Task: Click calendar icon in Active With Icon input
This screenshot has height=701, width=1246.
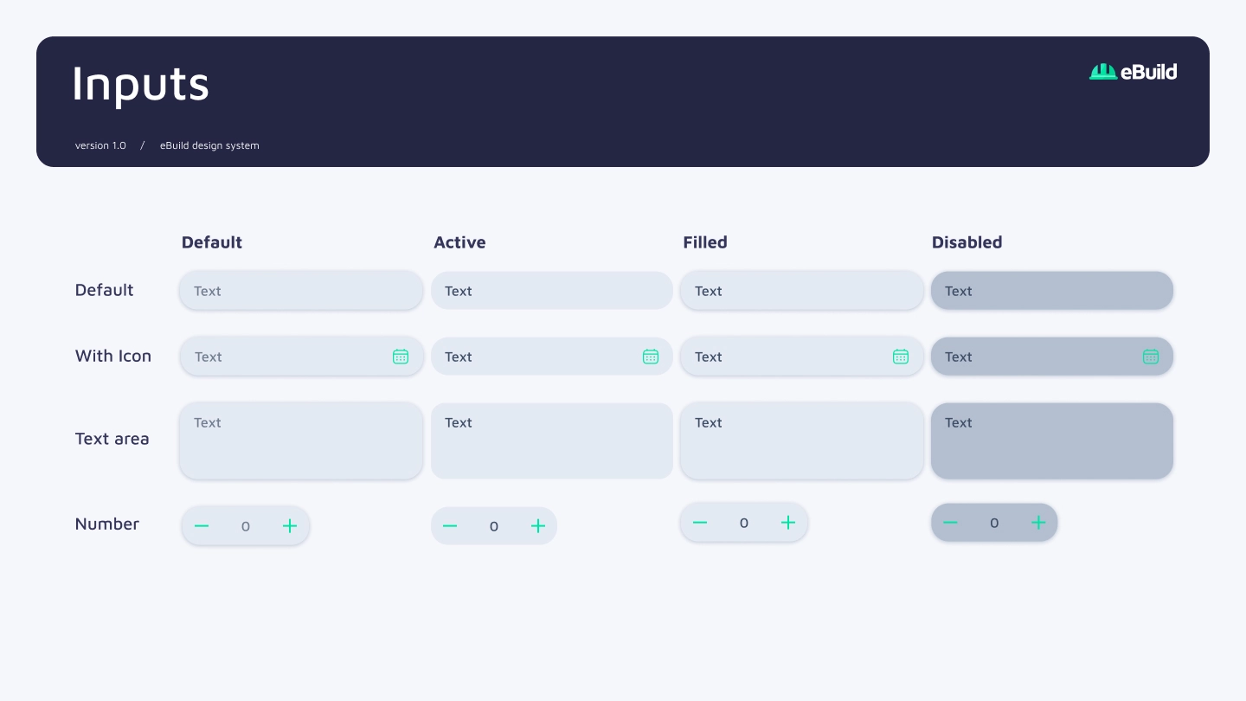Action: point(651,357)
